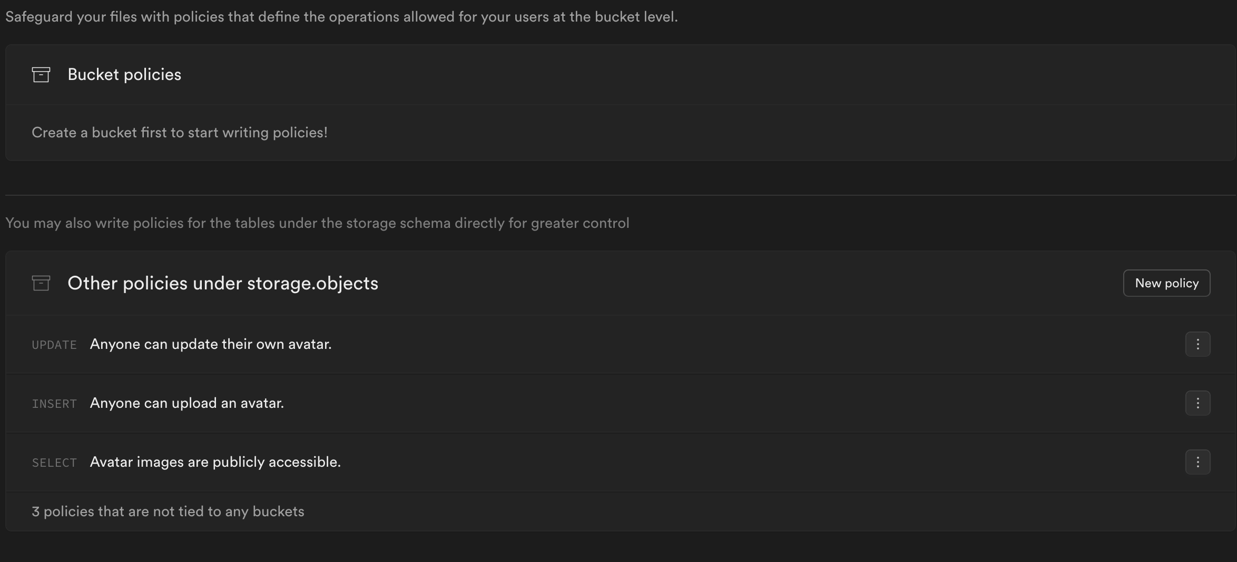The width and height of the screenshot is (1237, 562).
Task: Click the New policy button
Action: tap(1166, 283)
